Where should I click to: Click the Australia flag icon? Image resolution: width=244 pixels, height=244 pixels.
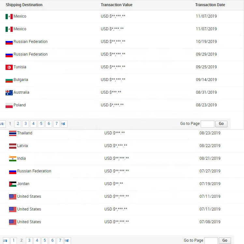coord(9,93)
